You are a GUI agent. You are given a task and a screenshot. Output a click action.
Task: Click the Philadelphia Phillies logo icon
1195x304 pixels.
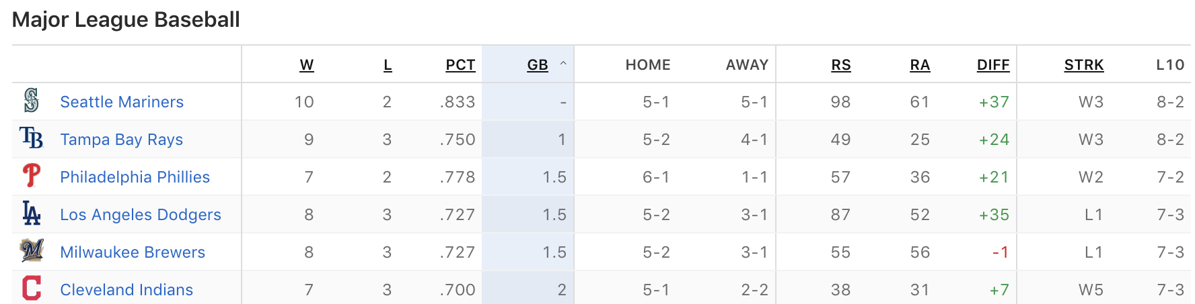click(31, 176)
